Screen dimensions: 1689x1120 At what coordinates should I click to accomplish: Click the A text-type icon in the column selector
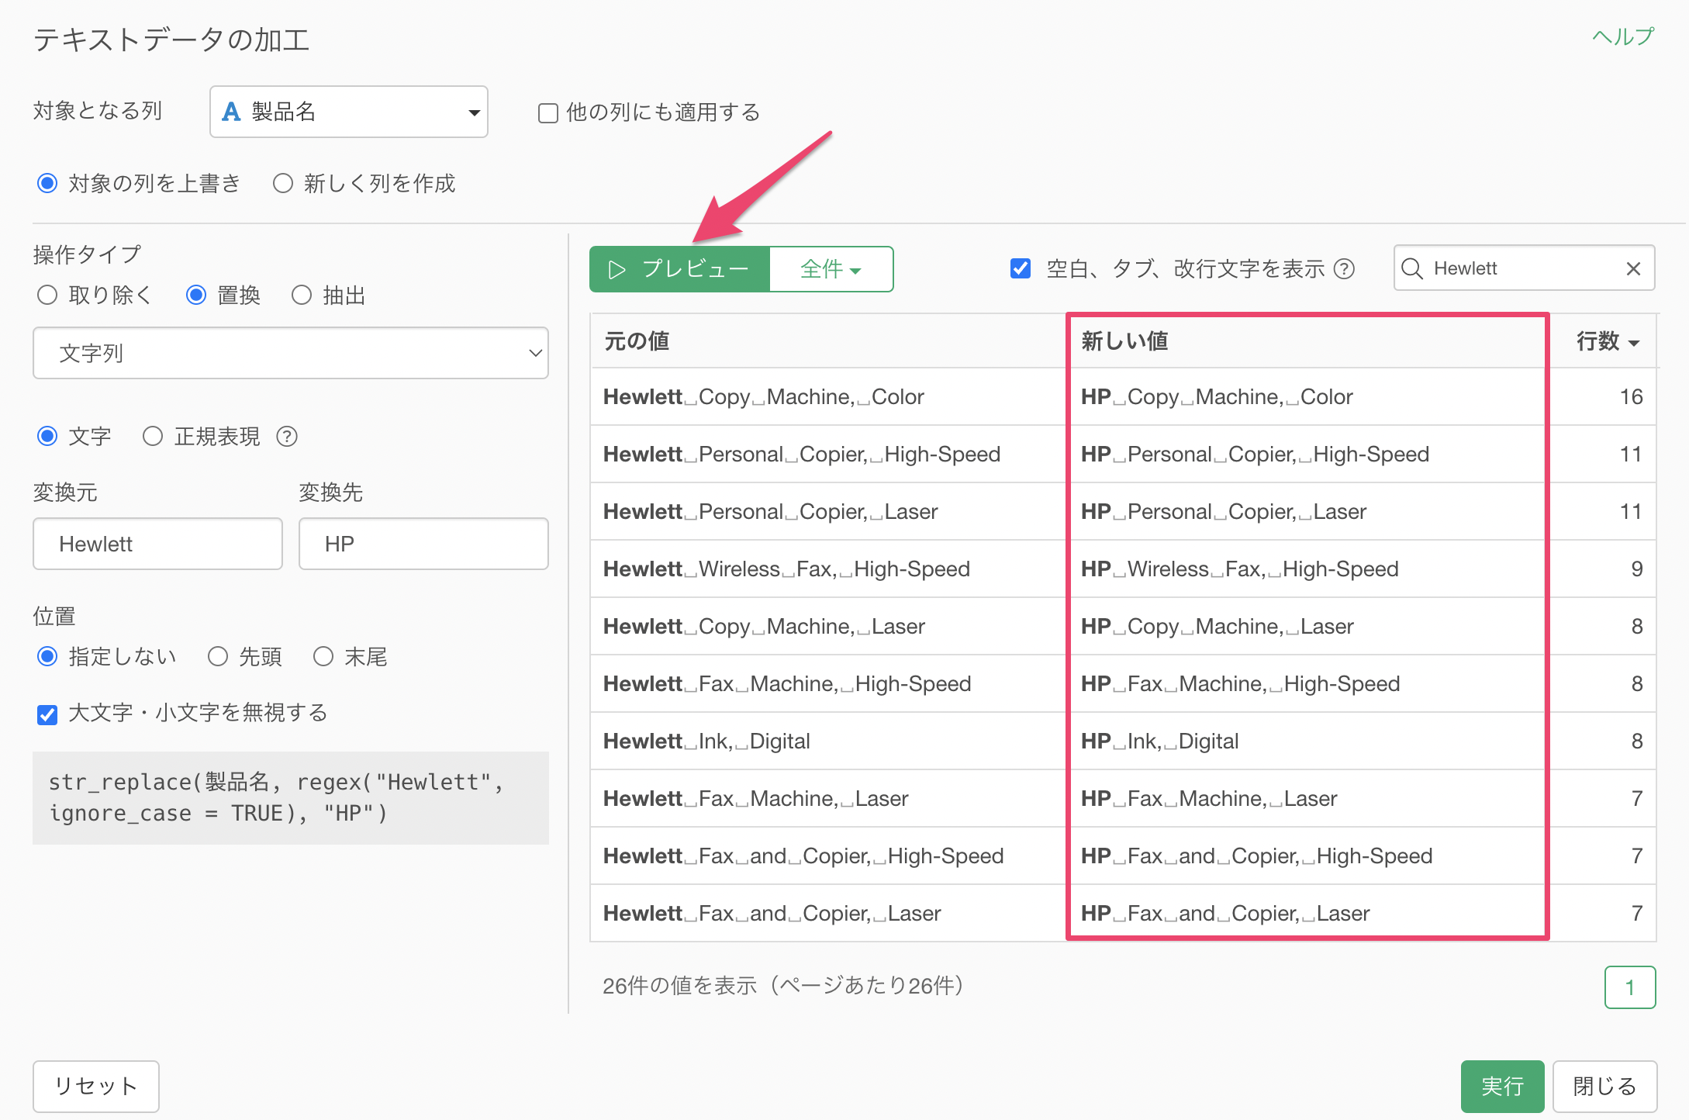click(x=230, y=112)
